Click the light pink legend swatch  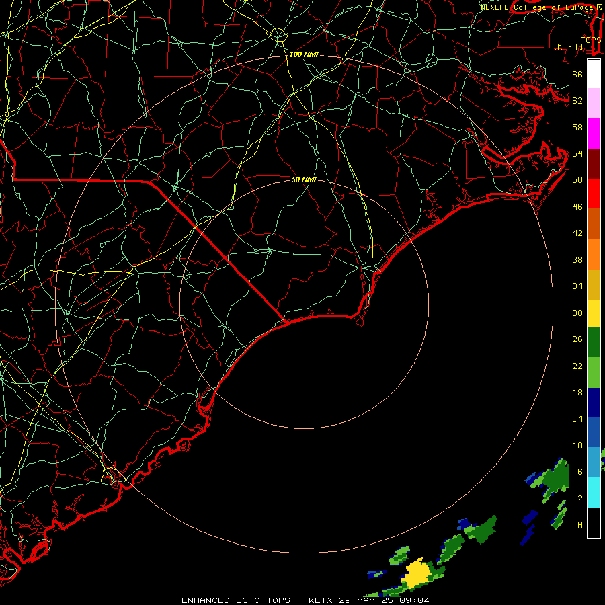594,104
